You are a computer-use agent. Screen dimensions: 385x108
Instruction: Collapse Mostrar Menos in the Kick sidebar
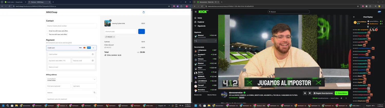[212, 95]
